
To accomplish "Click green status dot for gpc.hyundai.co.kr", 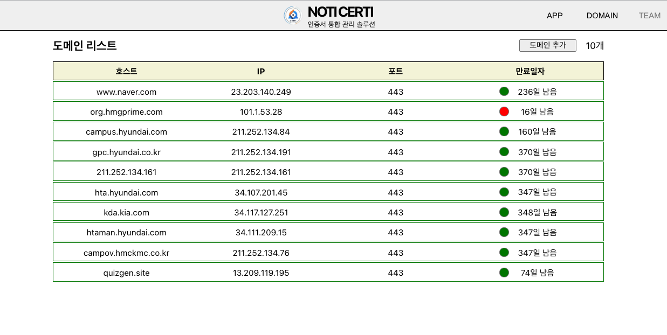I will click(504, 151).
